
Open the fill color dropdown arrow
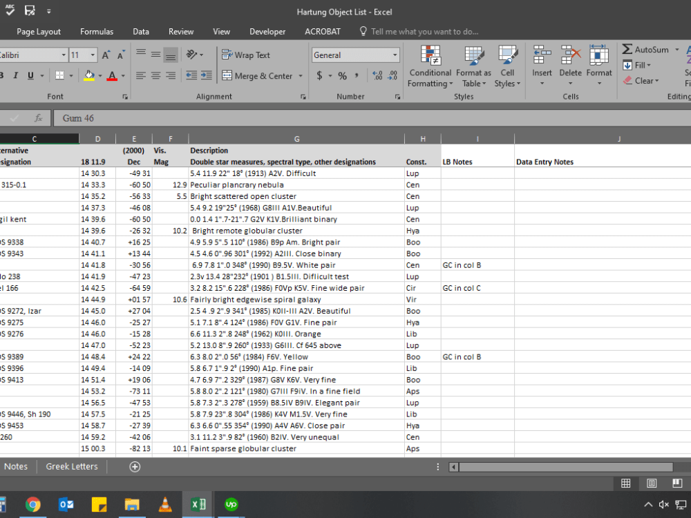click(100, 76)
